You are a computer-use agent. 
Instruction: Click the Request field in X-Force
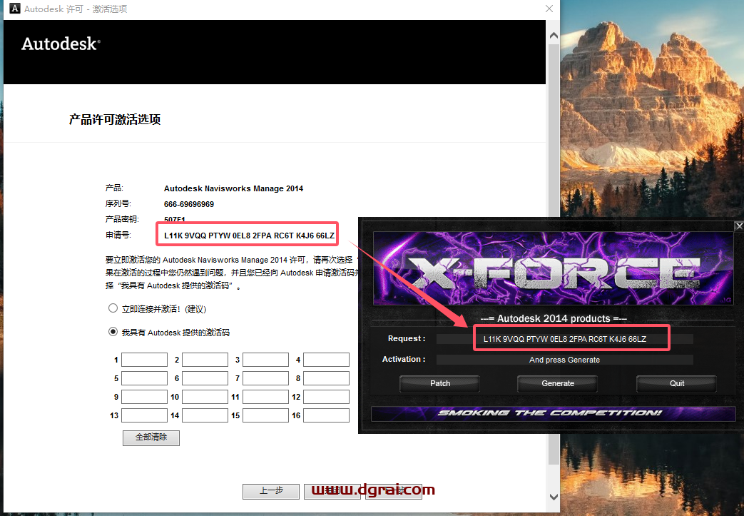tap(565, 339)
